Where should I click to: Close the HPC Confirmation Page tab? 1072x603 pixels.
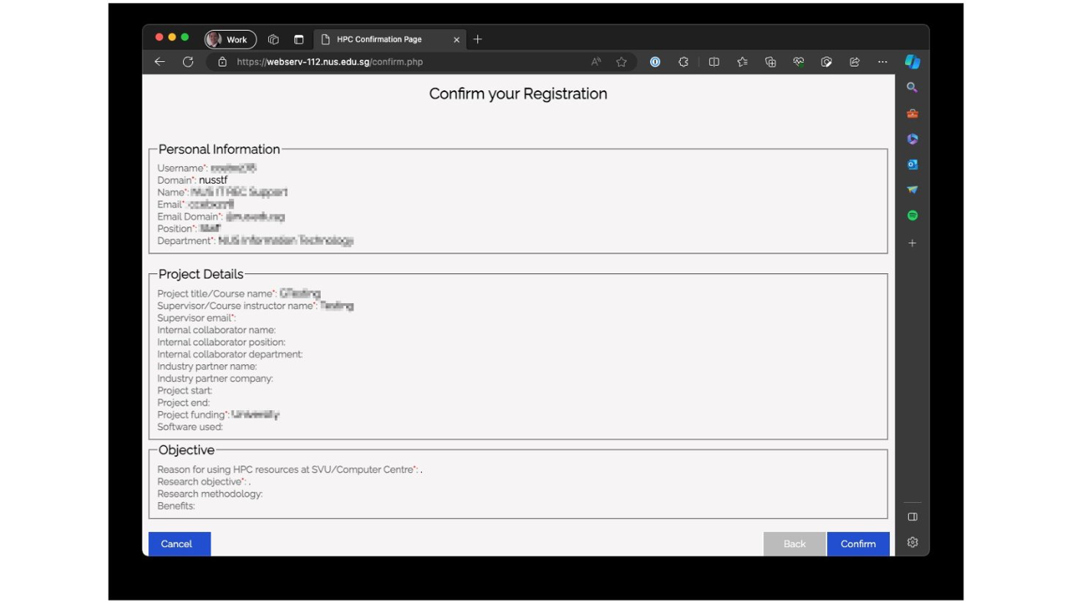point(456,39)
